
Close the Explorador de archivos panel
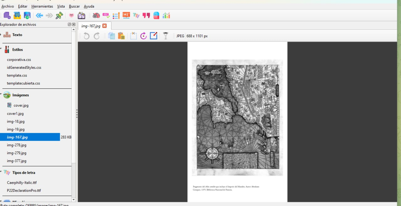(74, 24)
